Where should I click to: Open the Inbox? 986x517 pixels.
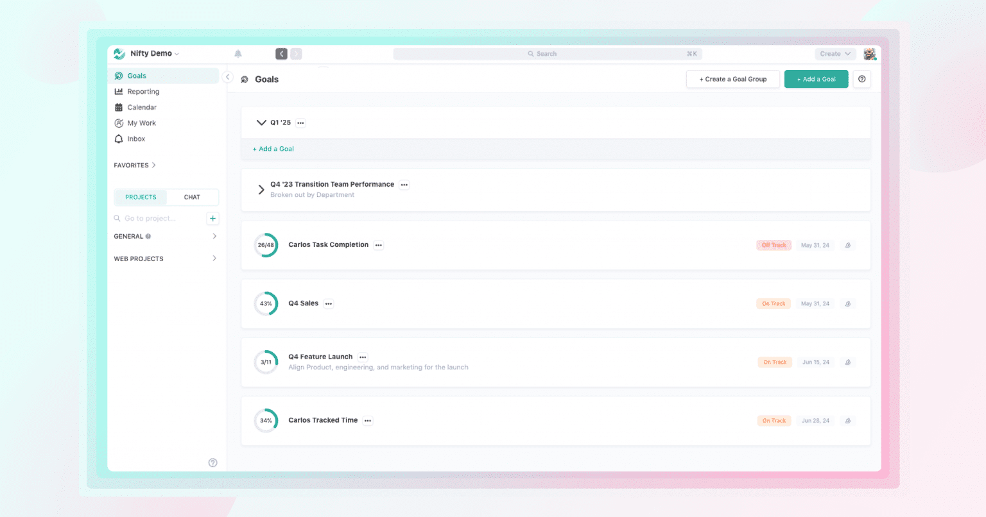[x=135, y=139]
